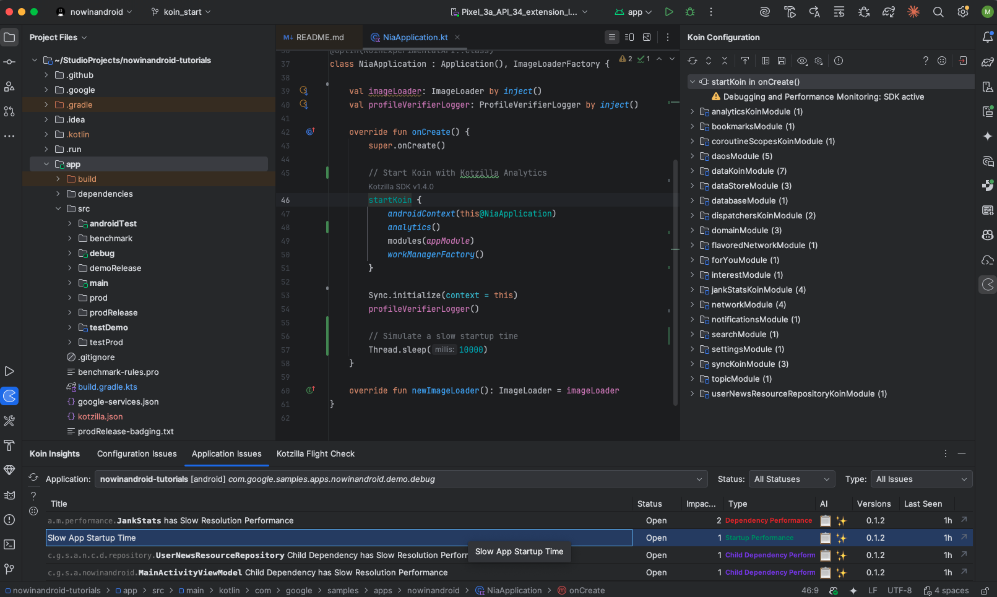The height and width of the screenshot is (597, 997).
Task: Open the Koin plugin tool window icon
Action: [x=10, y=396]
